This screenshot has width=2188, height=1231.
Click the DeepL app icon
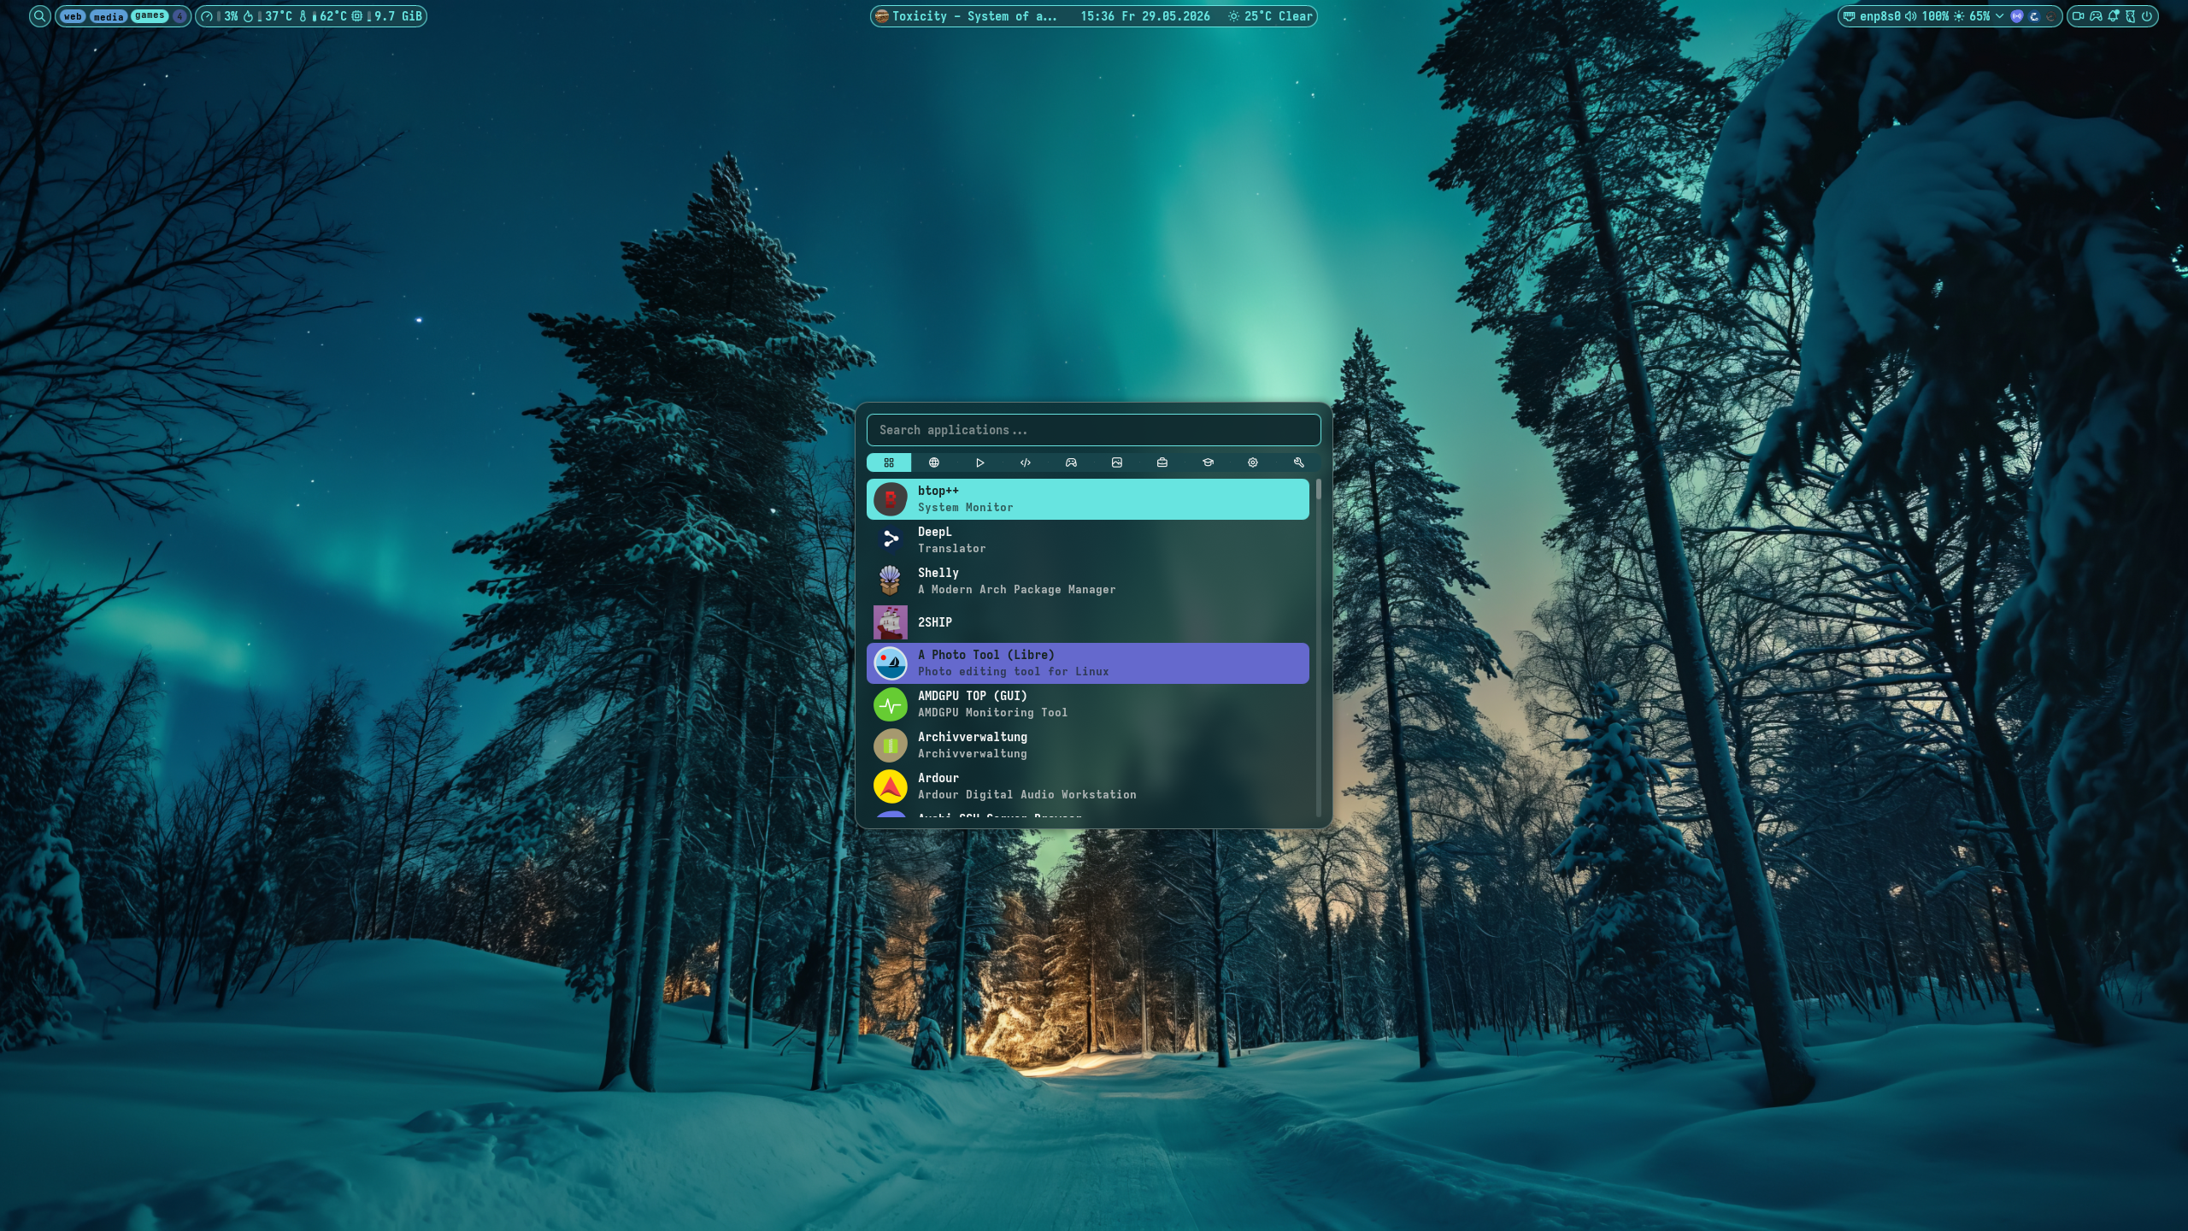891,540
